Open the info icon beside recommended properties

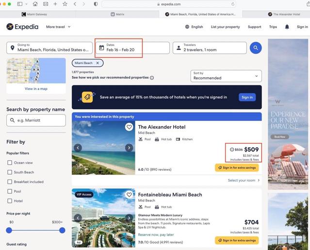click(152, 78)
